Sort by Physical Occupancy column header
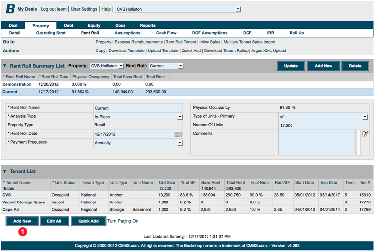 90,77
